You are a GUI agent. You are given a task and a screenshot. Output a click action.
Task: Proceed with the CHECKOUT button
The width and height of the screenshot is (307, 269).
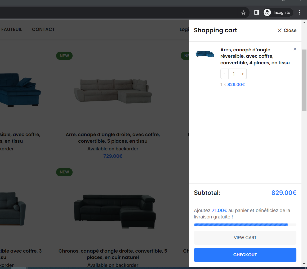pos(245,255)
